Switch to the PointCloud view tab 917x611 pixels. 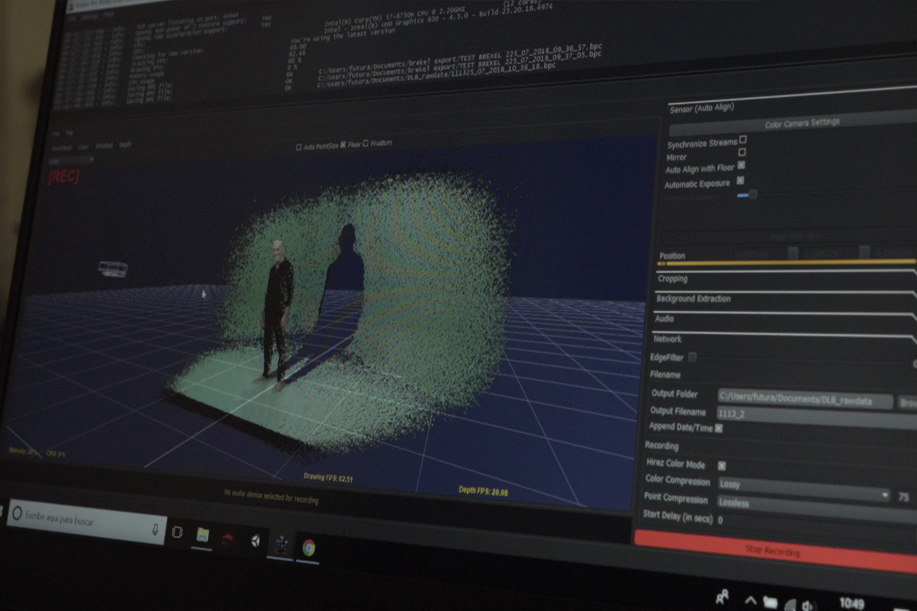pos(61,148)
